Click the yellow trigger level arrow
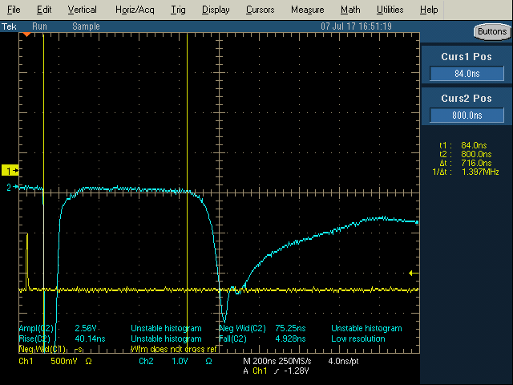The height and width of the screenshot is (385, 513). click(414, 273)
